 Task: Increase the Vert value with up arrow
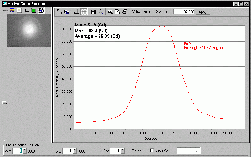[x=25, y=149]
